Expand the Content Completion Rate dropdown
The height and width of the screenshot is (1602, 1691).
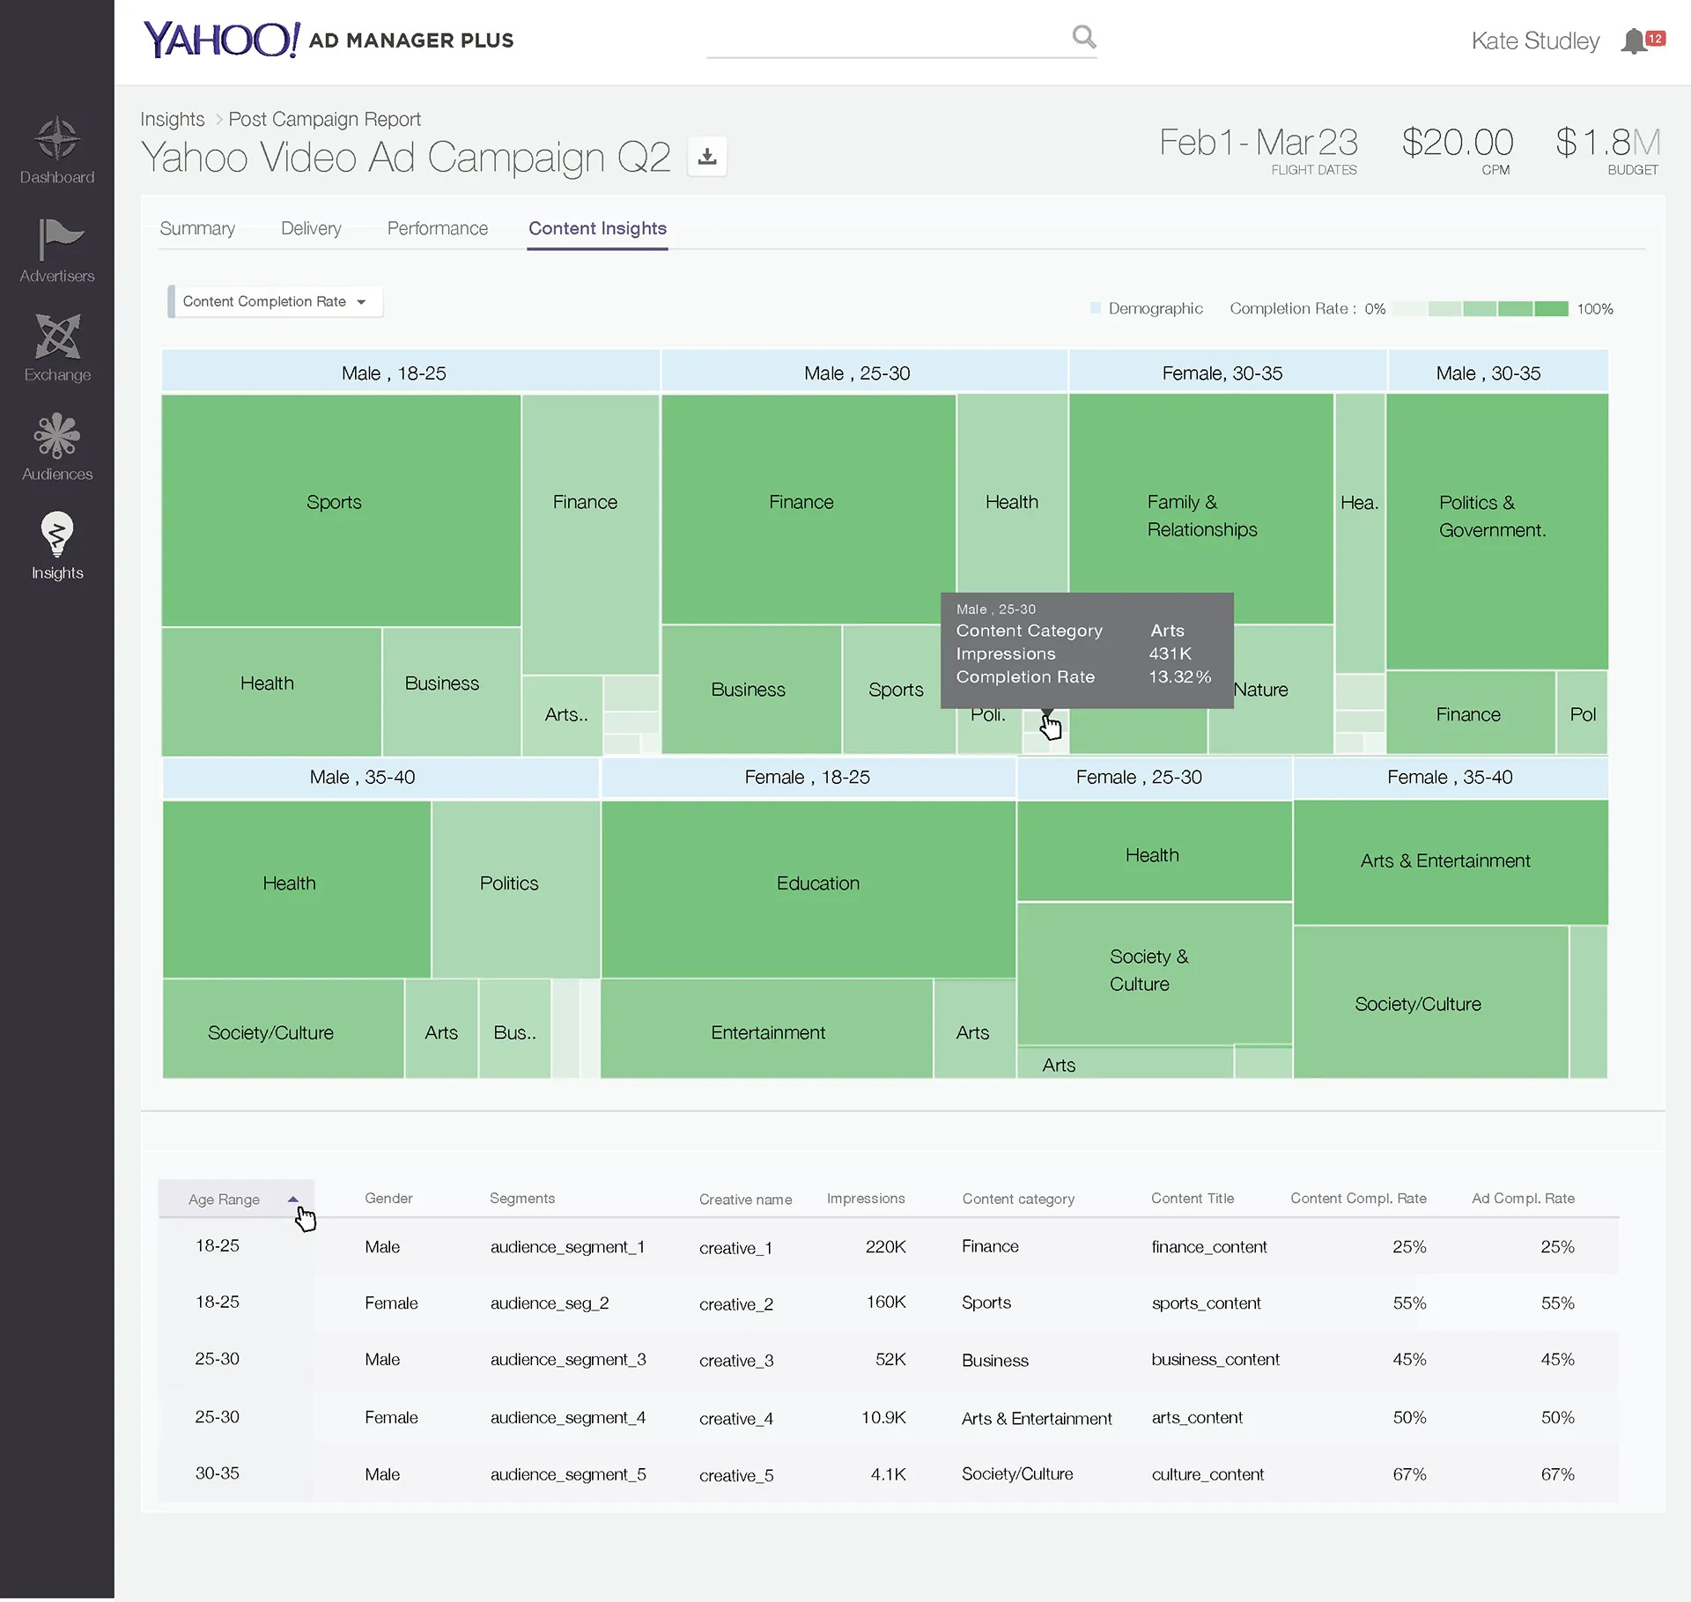pyautogui.click(x=275, y=301)
